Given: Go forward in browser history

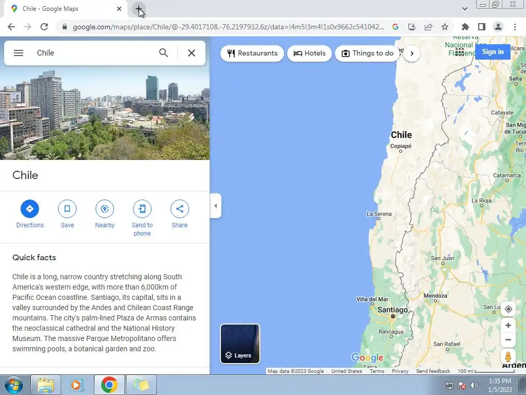Looking at the screenshot, I should [x=28, y=27].
